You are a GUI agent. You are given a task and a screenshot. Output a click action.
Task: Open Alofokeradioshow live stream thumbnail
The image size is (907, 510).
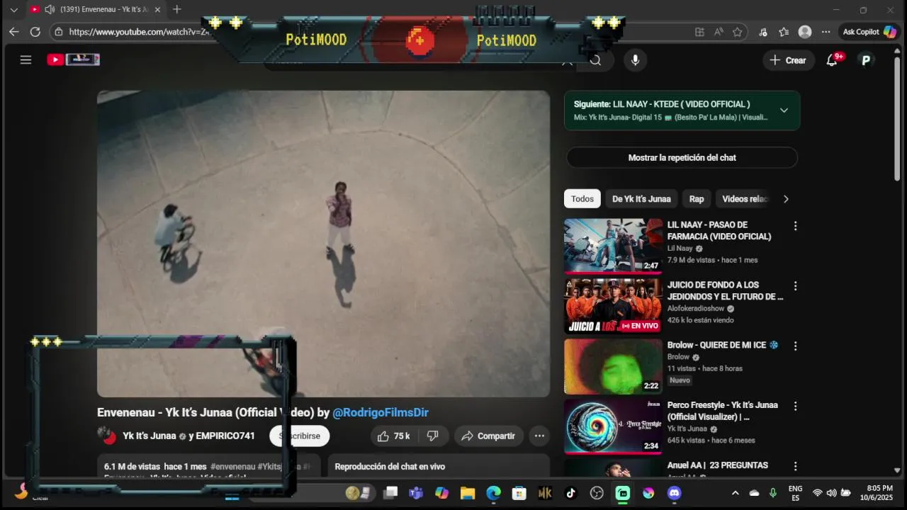point(613,306)
